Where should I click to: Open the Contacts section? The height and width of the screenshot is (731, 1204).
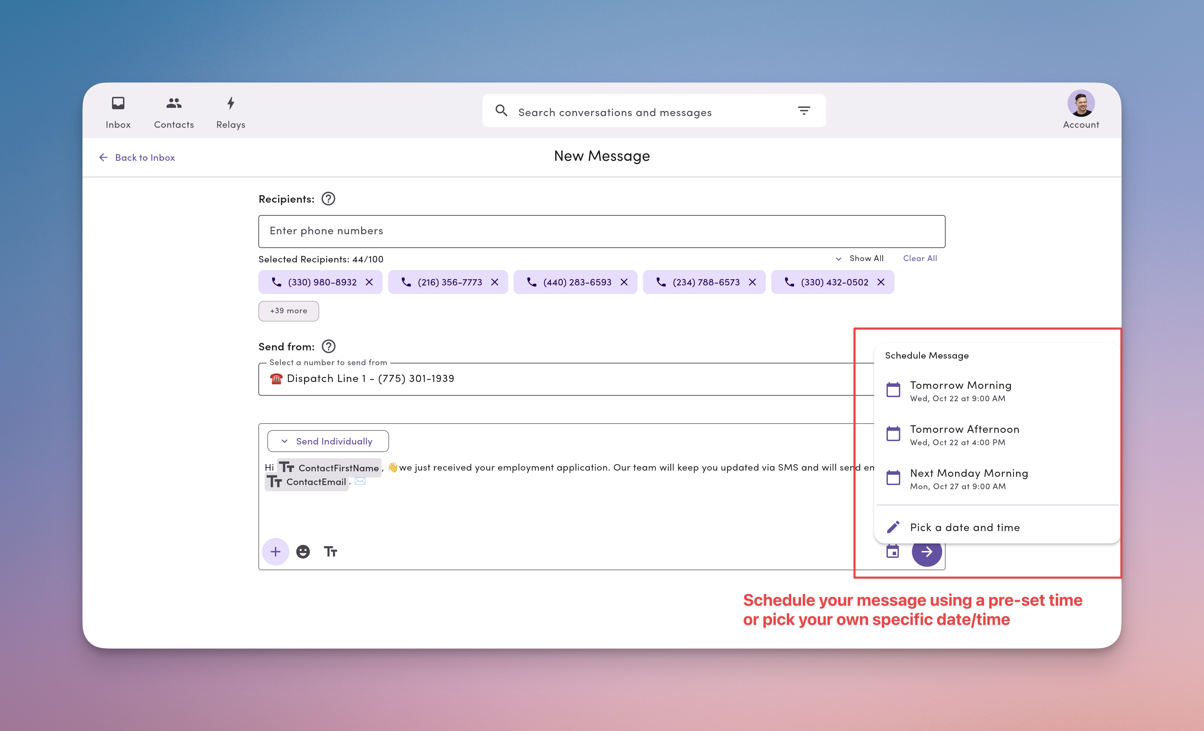(174, 111)
